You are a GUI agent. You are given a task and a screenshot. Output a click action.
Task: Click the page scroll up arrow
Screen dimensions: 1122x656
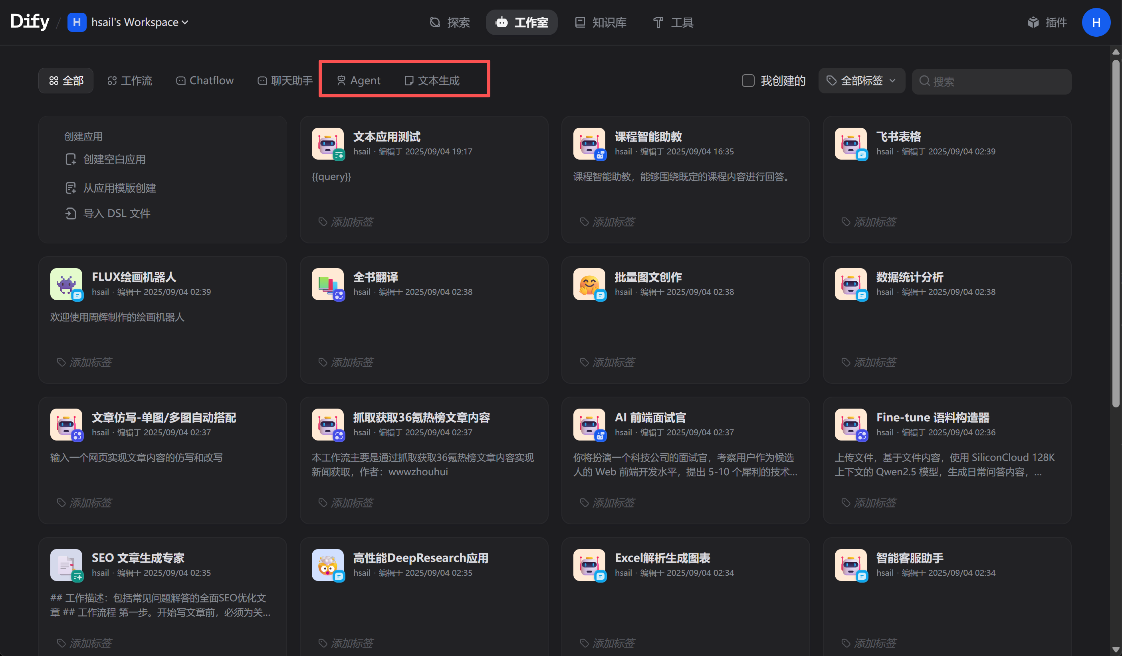pyautogui.click(x=1116, y=51)
